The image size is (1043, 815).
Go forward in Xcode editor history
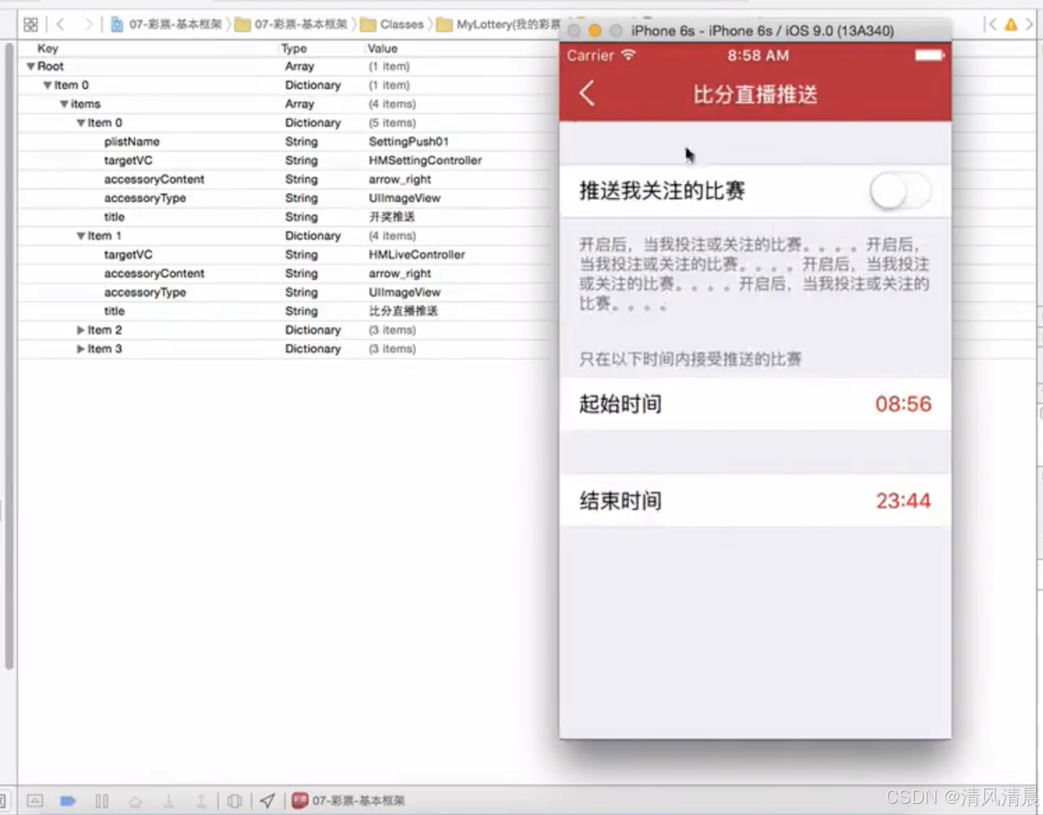(88, 24)
